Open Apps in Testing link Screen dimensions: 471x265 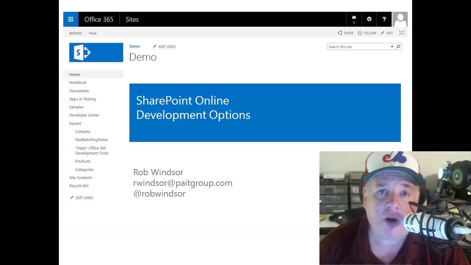[82, 99]
